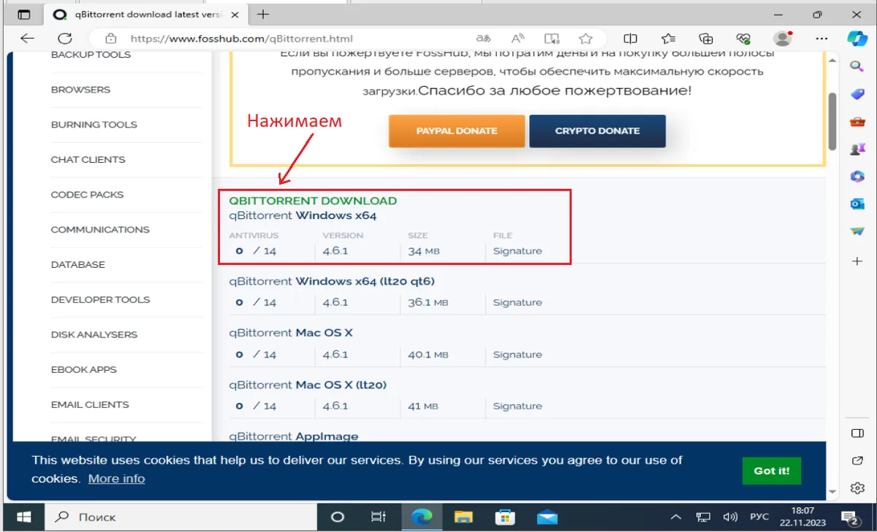
Task: Open the notification center icon
Action: click(x=852, y=517)
